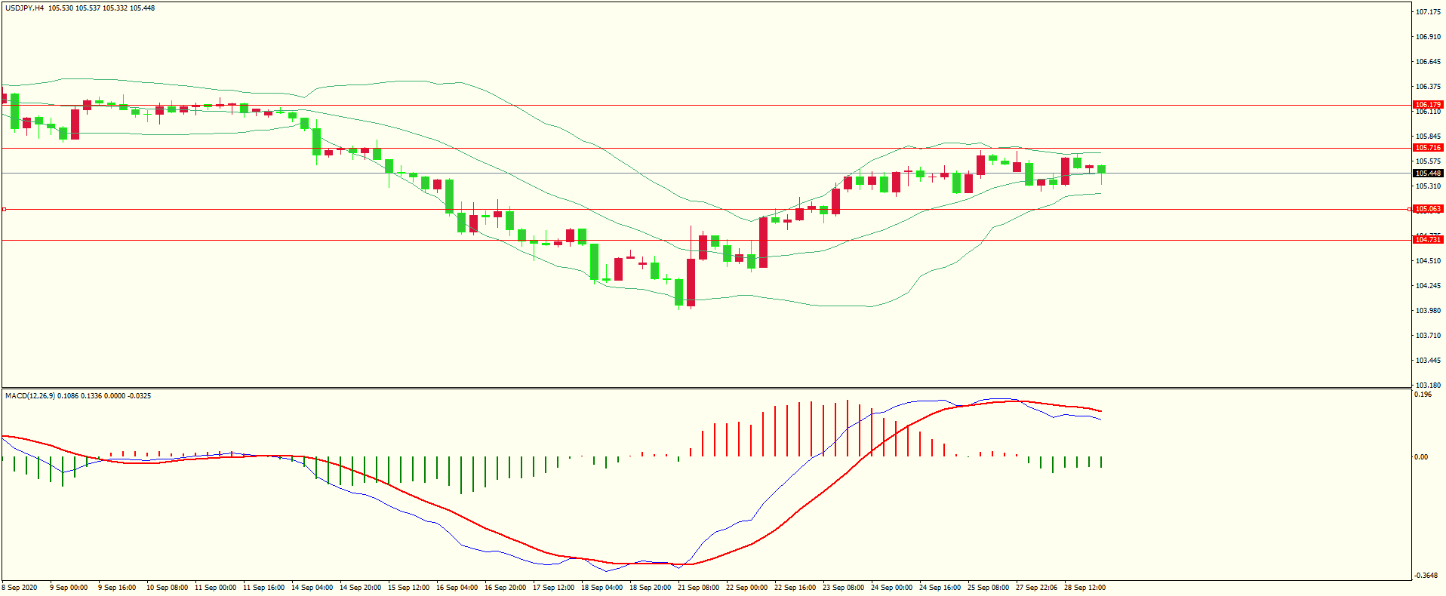
Task: Select the handle square on the 105.063 line
Action: (4, 209)
